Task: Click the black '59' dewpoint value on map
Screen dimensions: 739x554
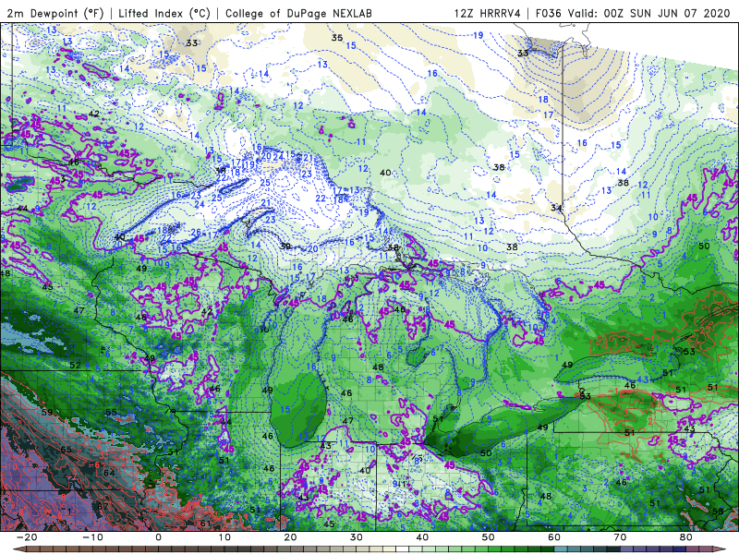Action: click(47, 413)
